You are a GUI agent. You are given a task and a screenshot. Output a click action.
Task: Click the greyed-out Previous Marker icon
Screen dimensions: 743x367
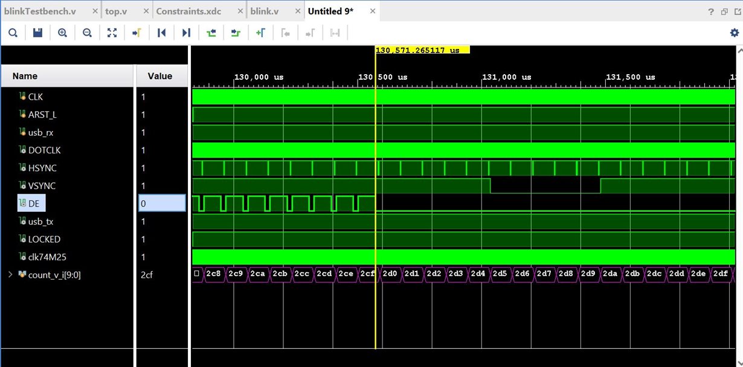[x=286, y=33]
